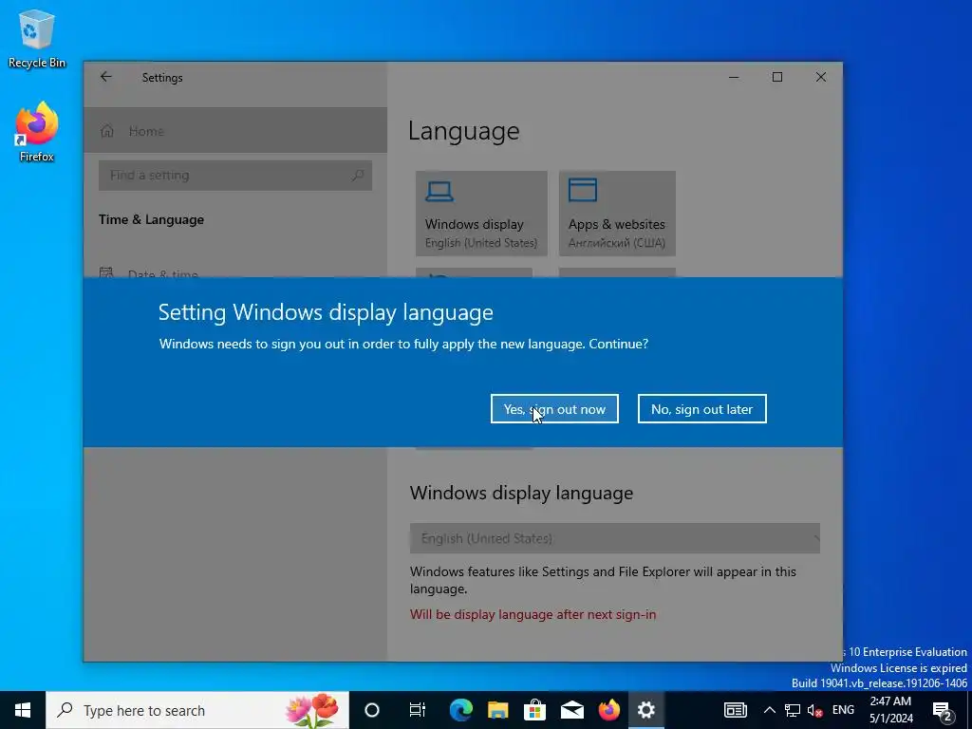Select the 'Will be display language after next sign-in' text
The width and height of the screenshot is (972, 729).
[x=533, y=614]
